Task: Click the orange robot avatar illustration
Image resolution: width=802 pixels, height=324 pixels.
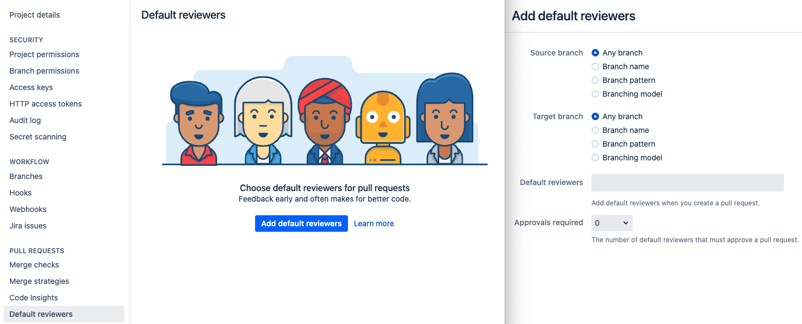Action: pyautogui.click(x=383, y=127)
